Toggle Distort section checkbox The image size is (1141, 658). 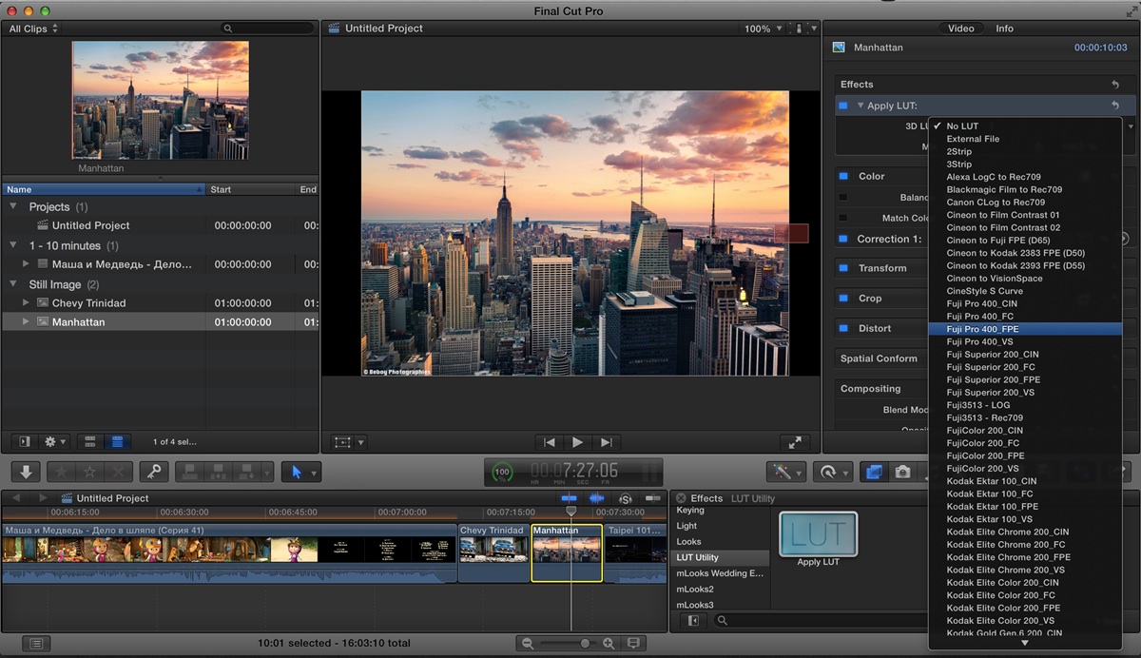coord(842,328)
